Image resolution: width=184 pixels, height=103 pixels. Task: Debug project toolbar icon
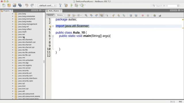coord(76,5)
